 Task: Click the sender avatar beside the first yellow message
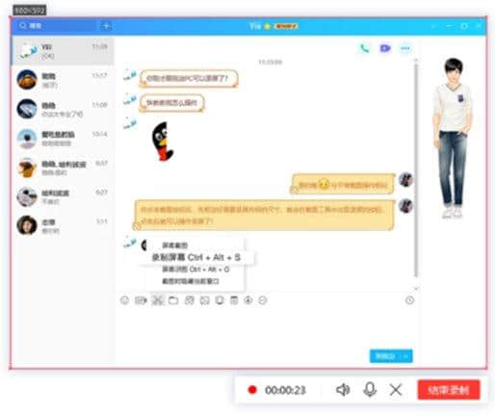click(405, 180)
